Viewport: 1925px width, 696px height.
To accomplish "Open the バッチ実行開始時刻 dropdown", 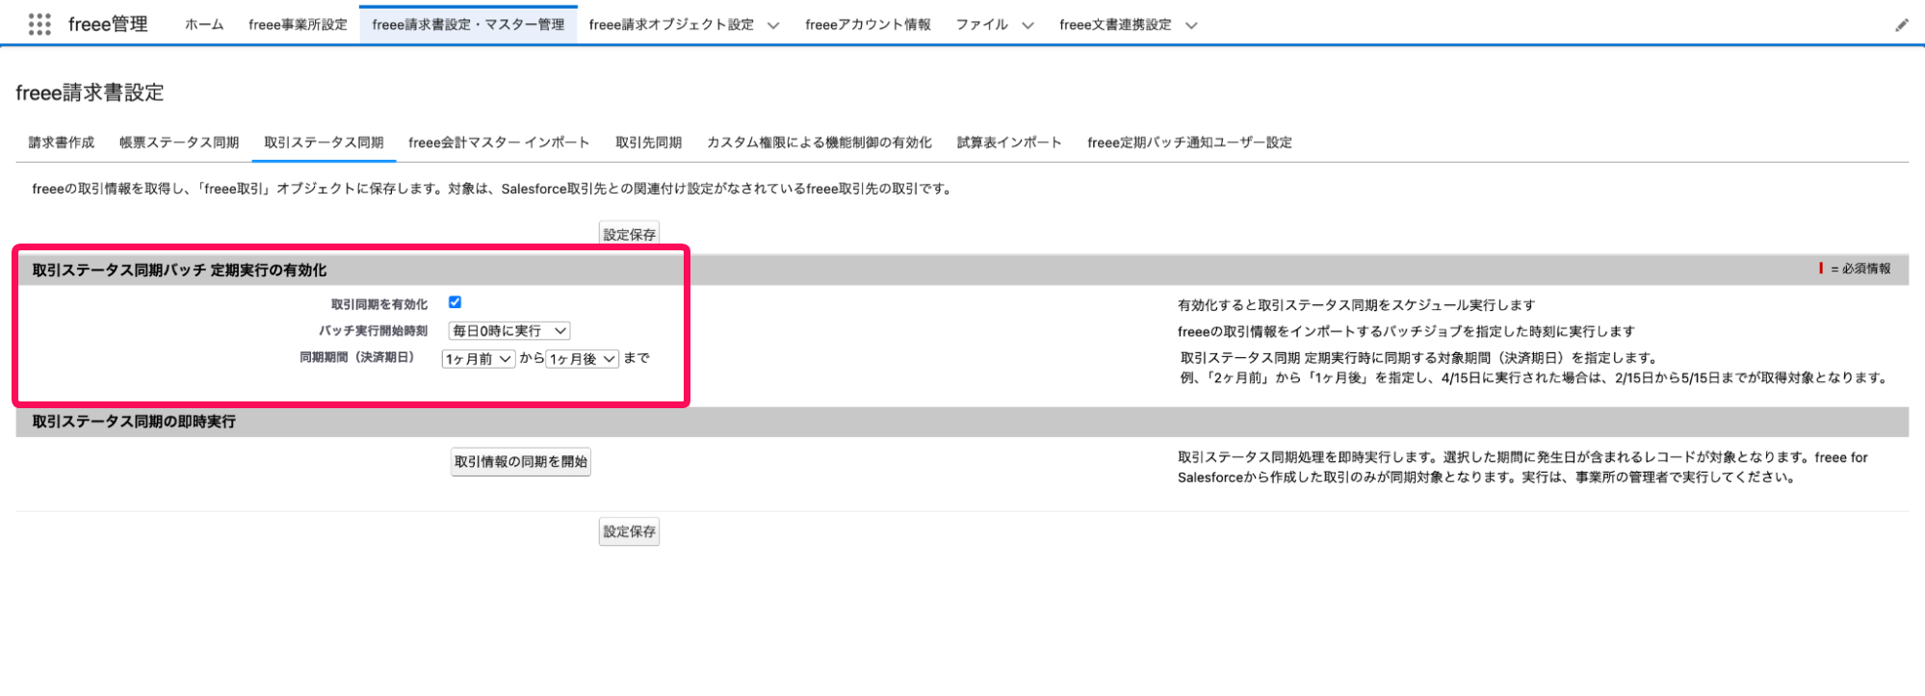I will click(x=509, y=330).
